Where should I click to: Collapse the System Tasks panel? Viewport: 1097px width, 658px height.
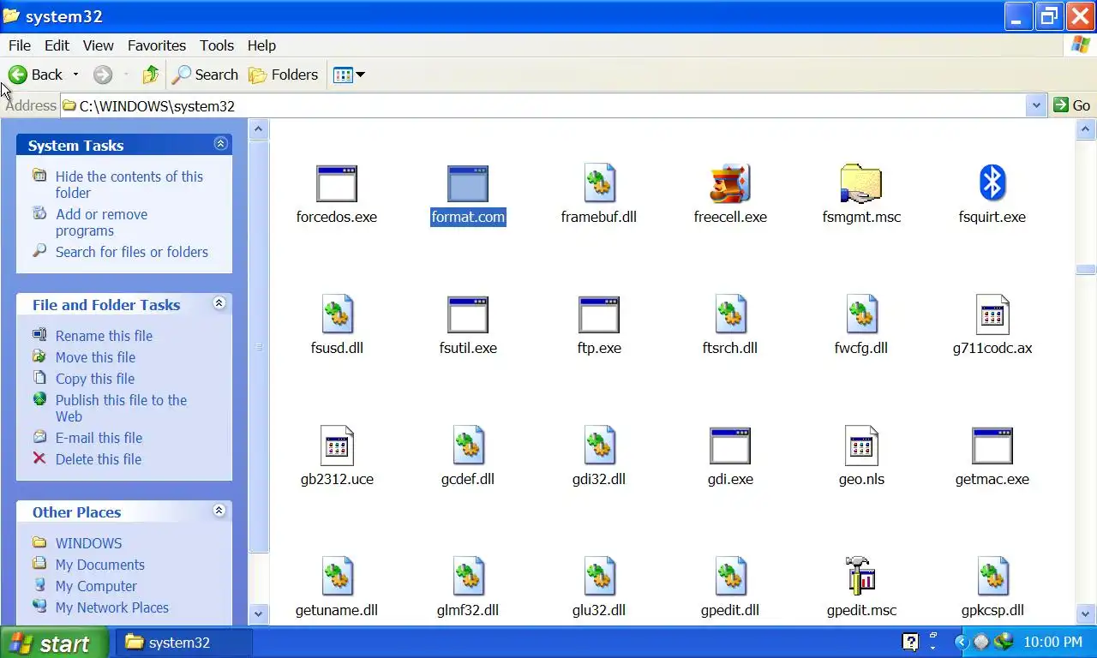220,144
